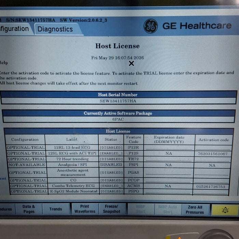Click expiration date field for PGAS row

[168, 172]
